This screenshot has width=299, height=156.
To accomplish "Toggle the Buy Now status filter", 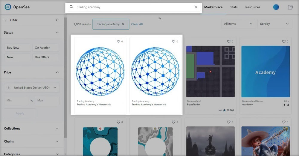I will coord(17,48).
